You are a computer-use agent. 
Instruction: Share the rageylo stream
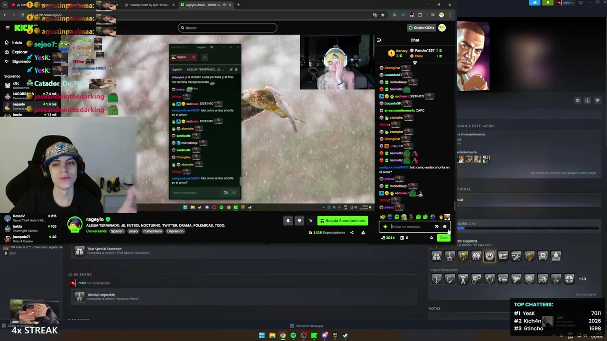(352, 233)
